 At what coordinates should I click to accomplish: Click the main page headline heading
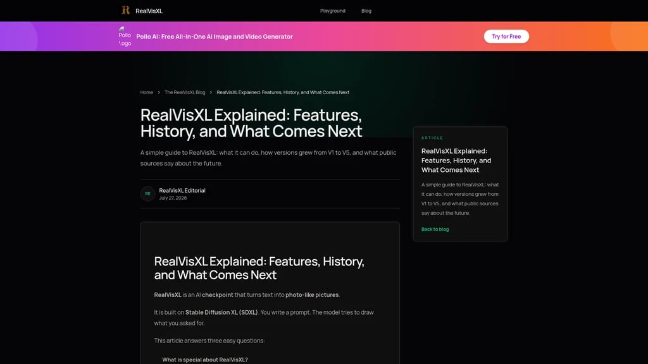point(251,123)
